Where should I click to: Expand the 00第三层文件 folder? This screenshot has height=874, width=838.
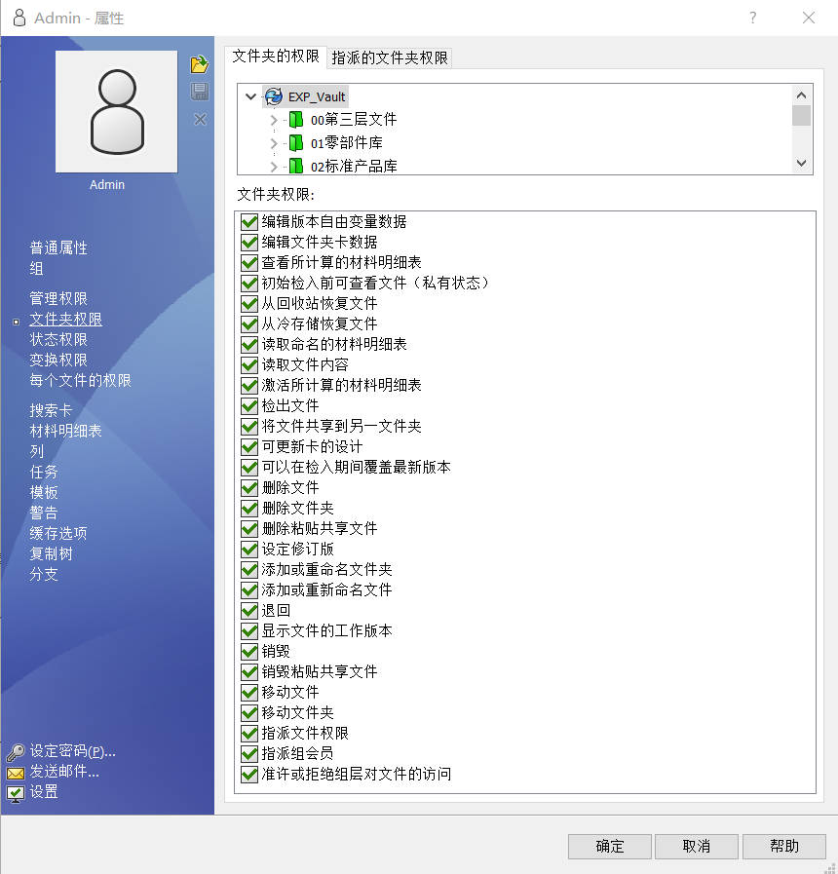273,120
